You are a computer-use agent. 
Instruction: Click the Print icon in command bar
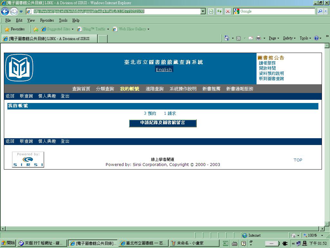click(258, 38)
